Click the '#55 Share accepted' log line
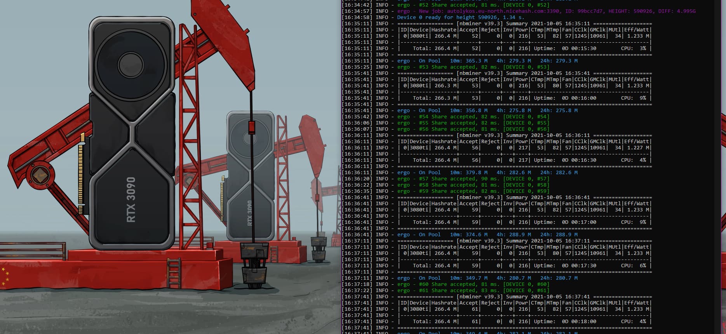The image size is (726, 334). [x=446, y=123]
